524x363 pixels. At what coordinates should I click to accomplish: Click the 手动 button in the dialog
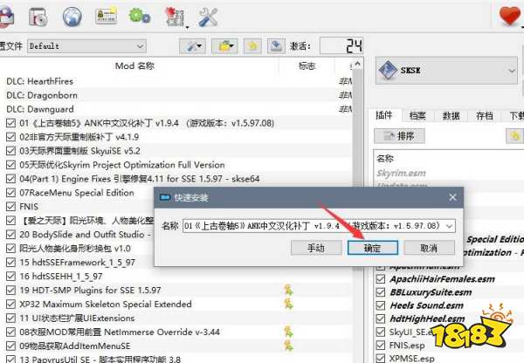(316, 248)
